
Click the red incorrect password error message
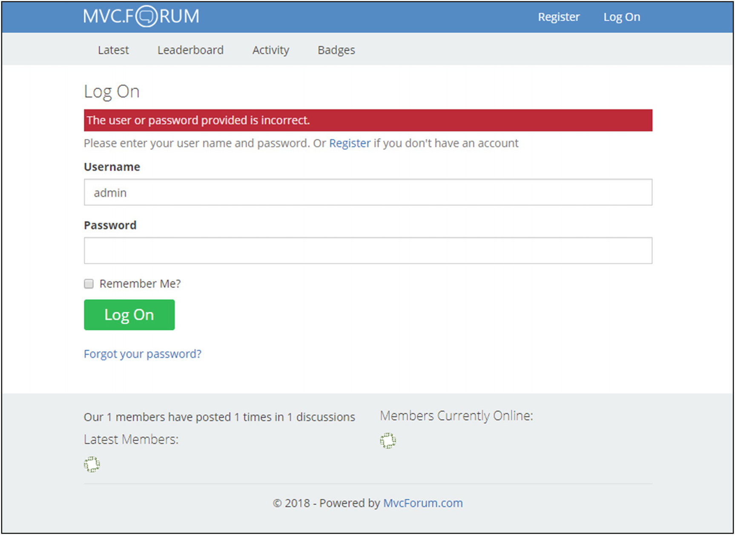[x=368, y=120]
